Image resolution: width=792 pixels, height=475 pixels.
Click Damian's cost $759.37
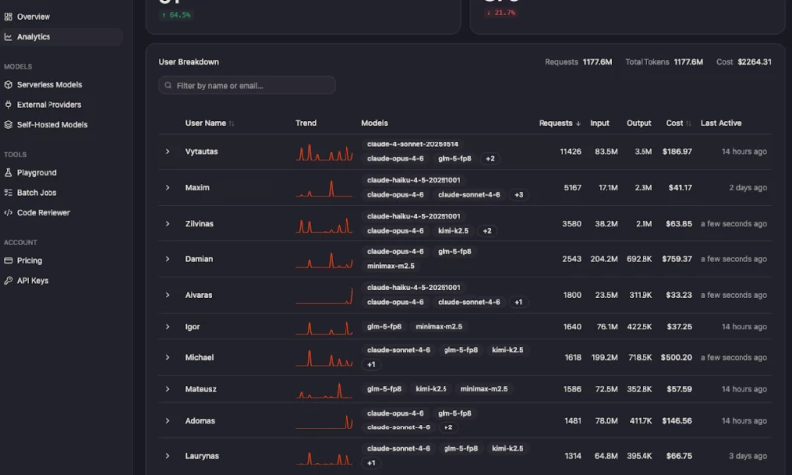coord(677,259)
